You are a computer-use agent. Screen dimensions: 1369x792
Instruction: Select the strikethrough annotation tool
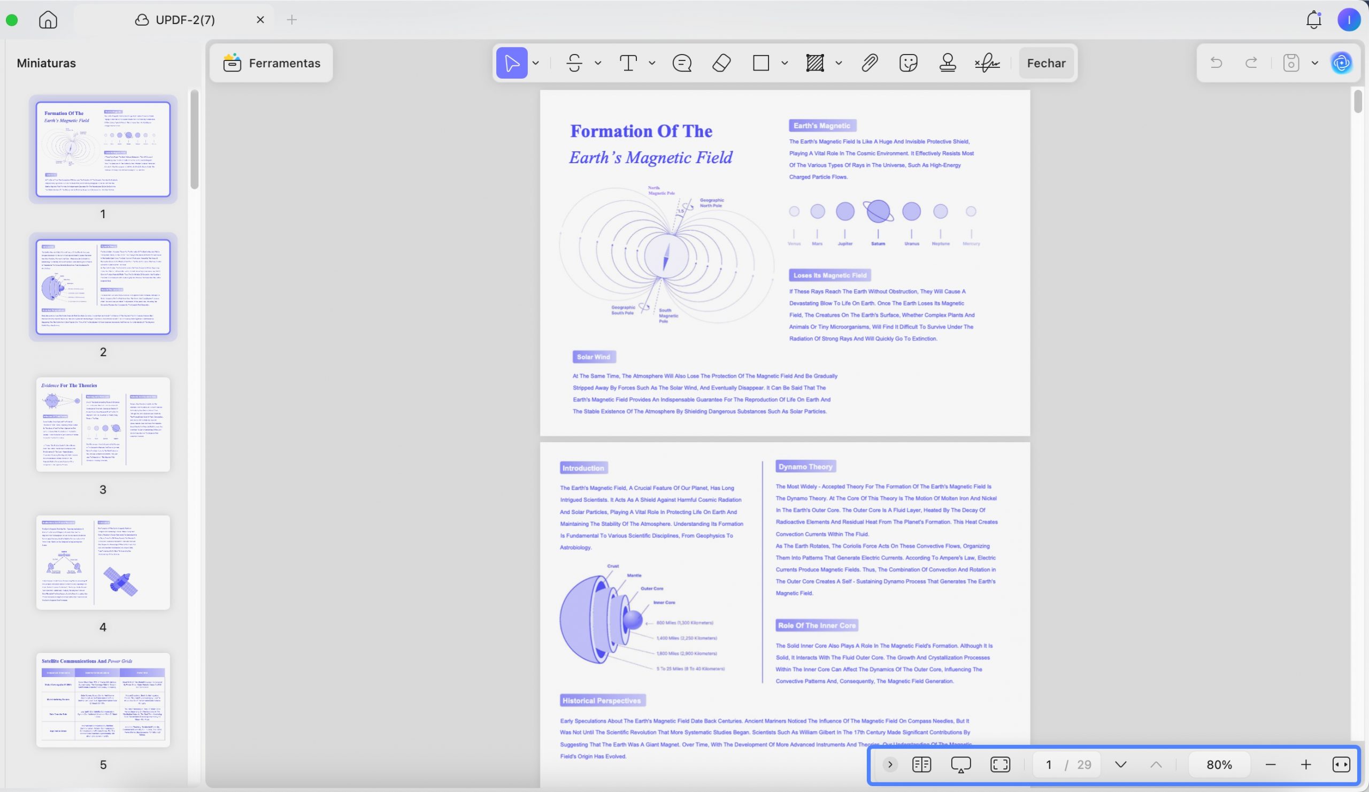[574, 63]
